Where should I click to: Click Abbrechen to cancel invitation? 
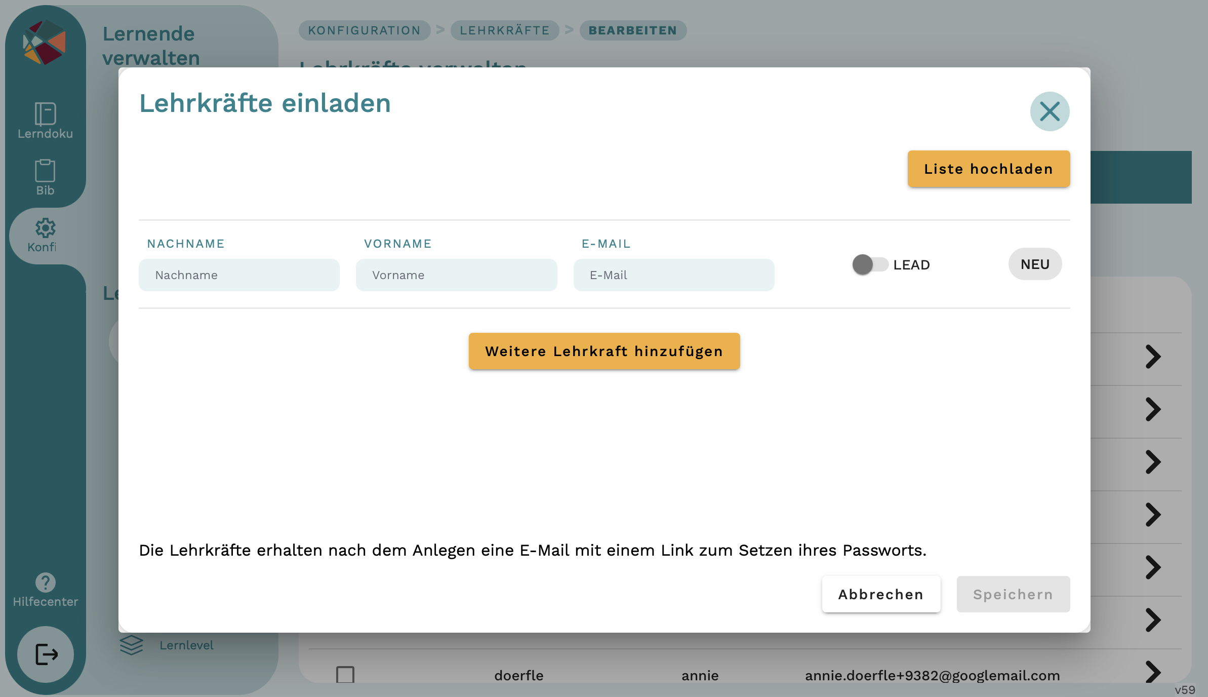click(881, 594)
